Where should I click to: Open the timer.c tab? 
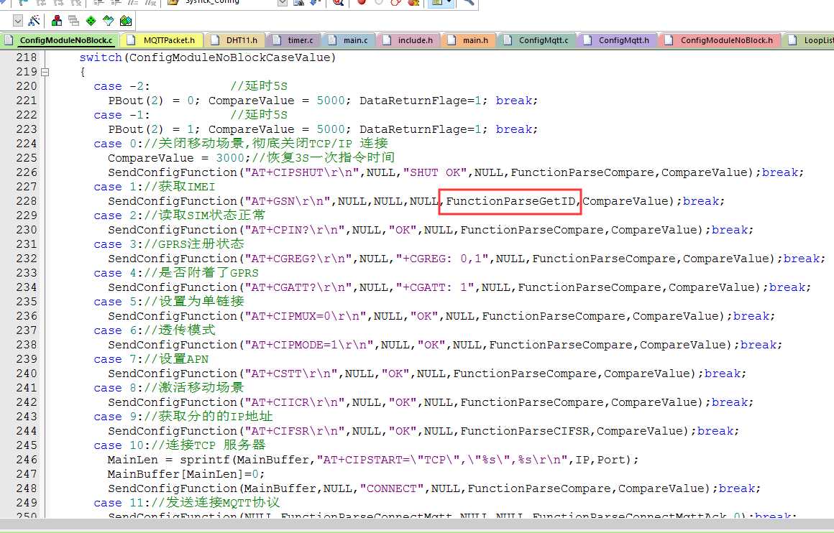[294, 40]
